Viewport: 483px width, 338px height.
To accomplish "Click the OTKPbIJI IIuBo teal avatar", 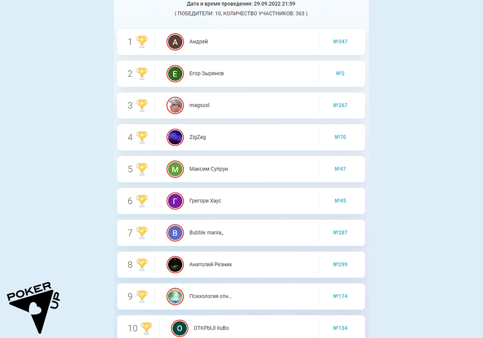I will click(179, 328).
